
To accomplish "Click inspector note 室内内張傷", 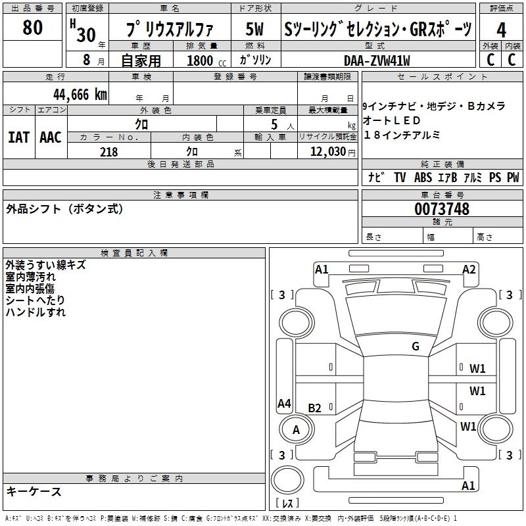I will pos(30,289).
